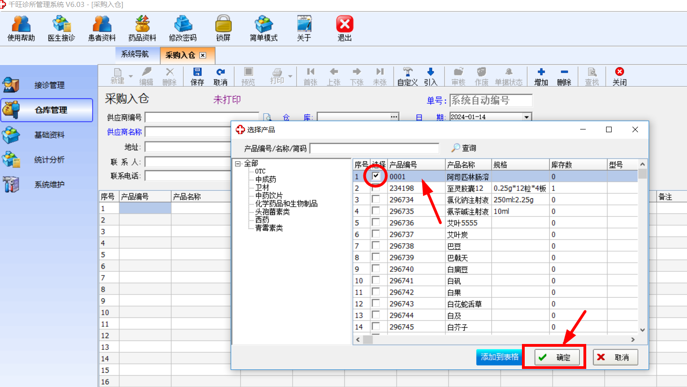
Task: Select checkbox for 296736 艾叶5555
Action: point(376,222)
